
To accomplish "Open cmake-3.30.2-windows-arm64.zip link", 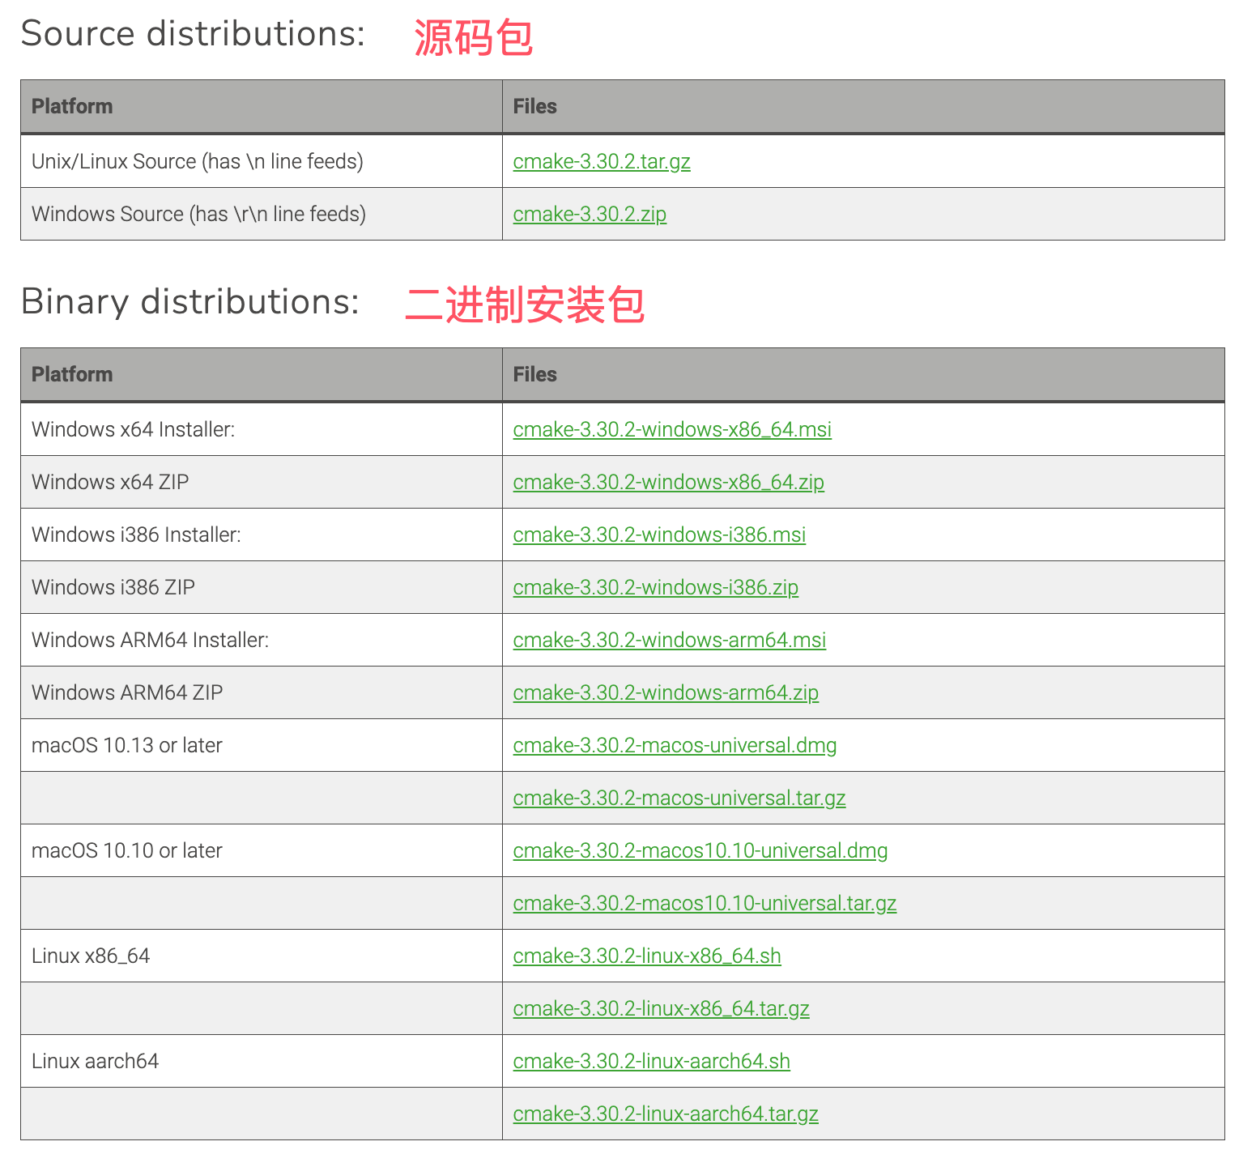I will click(x=665, y=692).
